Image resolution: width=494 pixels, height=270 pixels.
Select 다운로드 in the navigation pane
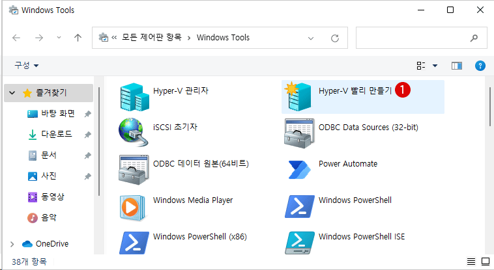pyautogui.click(x=57, y=134)
